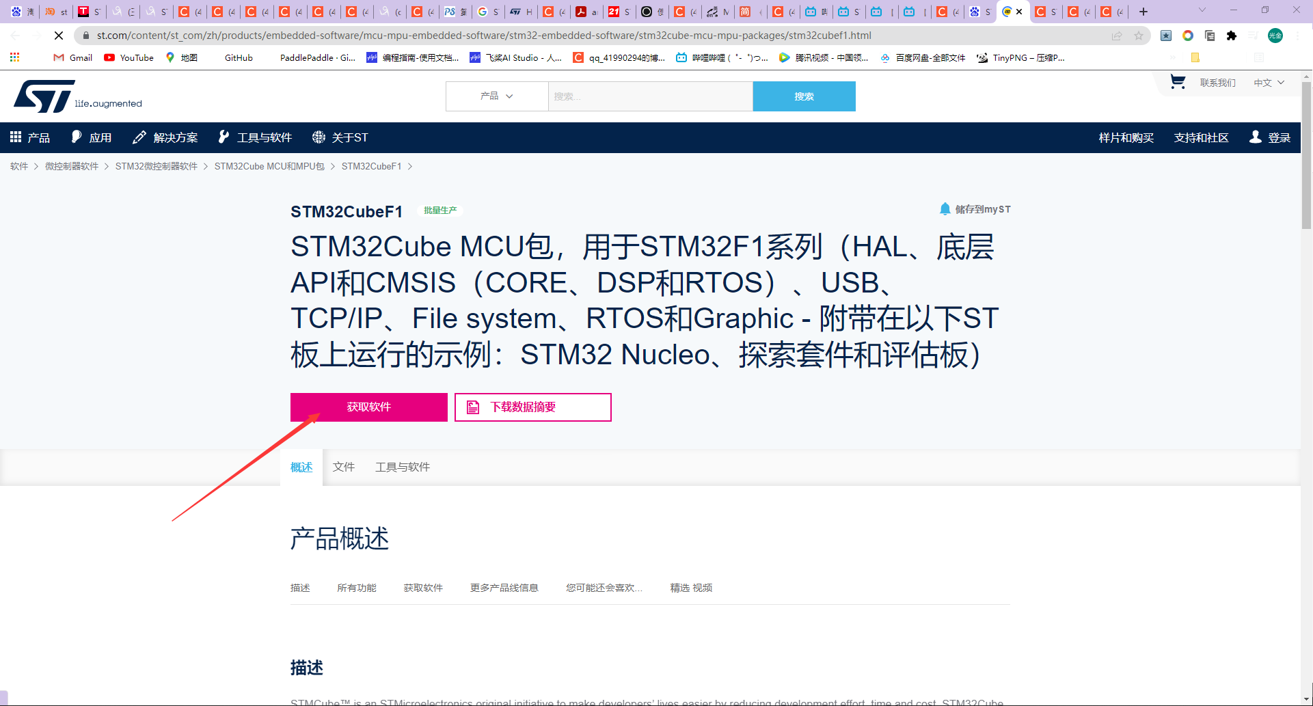Open the Apps grid in bookmarks bar

pyautogui.click(x=14, y=57)
